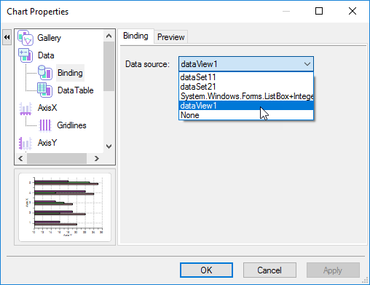
Task: Choose dataSet11 from the dropdown list
Action: coord(246,77)
